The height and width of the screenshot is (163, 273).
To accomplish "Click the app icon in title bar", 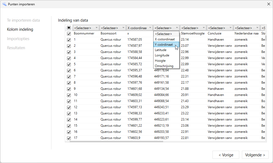I will (4, 4).
